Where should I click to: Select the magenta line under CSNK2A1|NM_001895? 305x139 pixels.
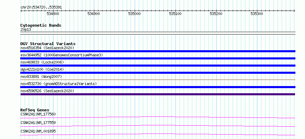pos(158,134)
